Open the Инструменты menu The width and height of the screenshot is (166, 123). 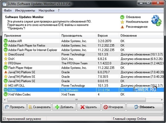point(25,11)
